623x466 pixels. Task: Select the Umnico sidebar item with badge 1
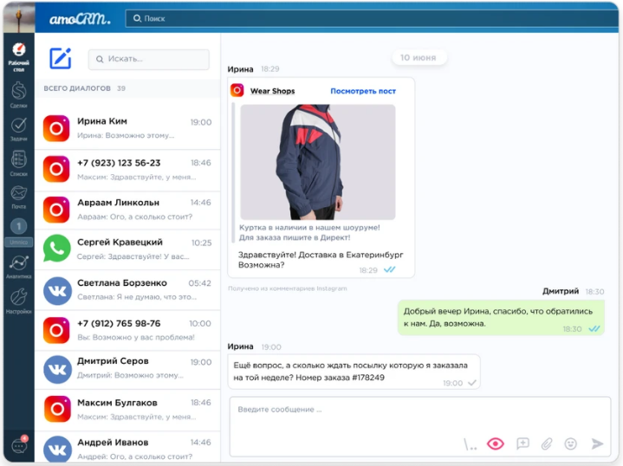[x=19, y=232]
